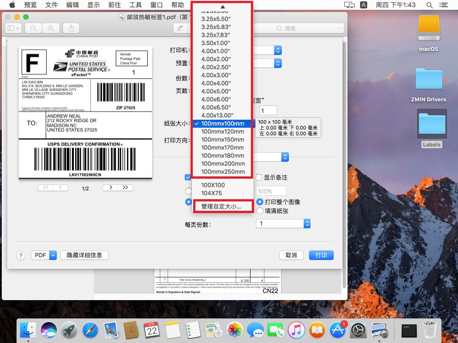Open the 每页份数 copies per page dropdown
Viewport: 458px width, 343px height.
pyautogui.click(x=283, y=223)
